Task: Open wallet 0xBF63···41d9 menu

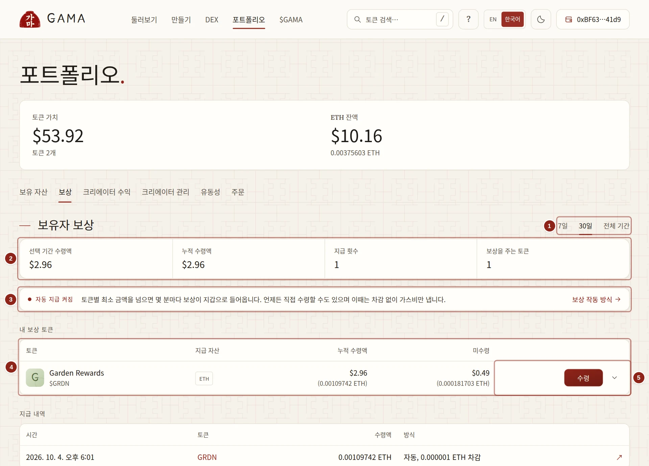Action: [x=593, y=19]
